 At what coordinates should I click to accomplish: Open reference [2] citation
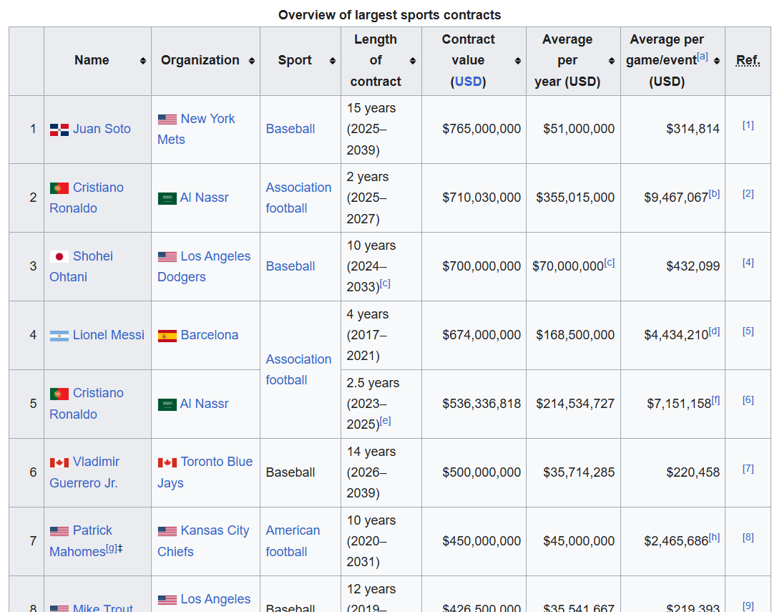[748, 194]
